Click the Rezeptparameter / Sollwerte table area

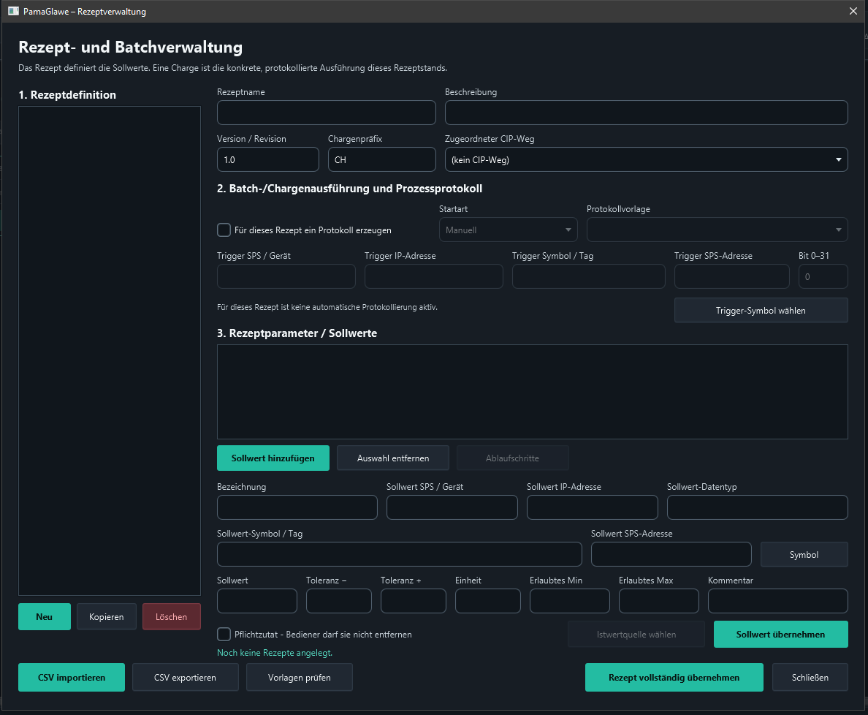coord(533,392)
